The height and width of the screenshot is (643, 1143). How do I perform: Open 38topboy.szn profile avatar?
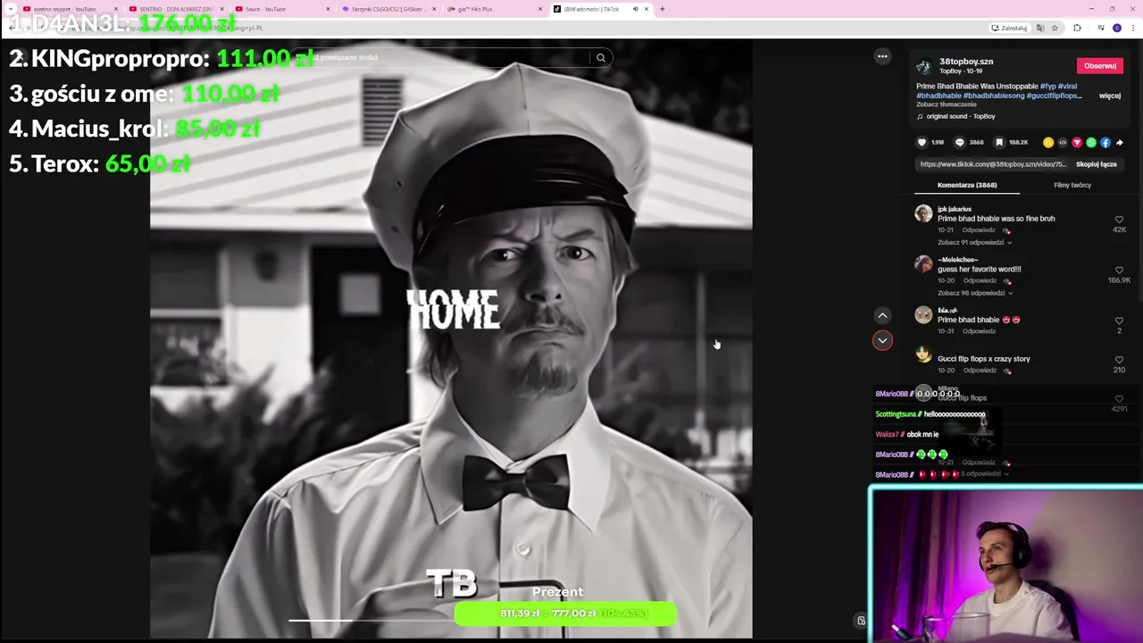click(924, 66)
